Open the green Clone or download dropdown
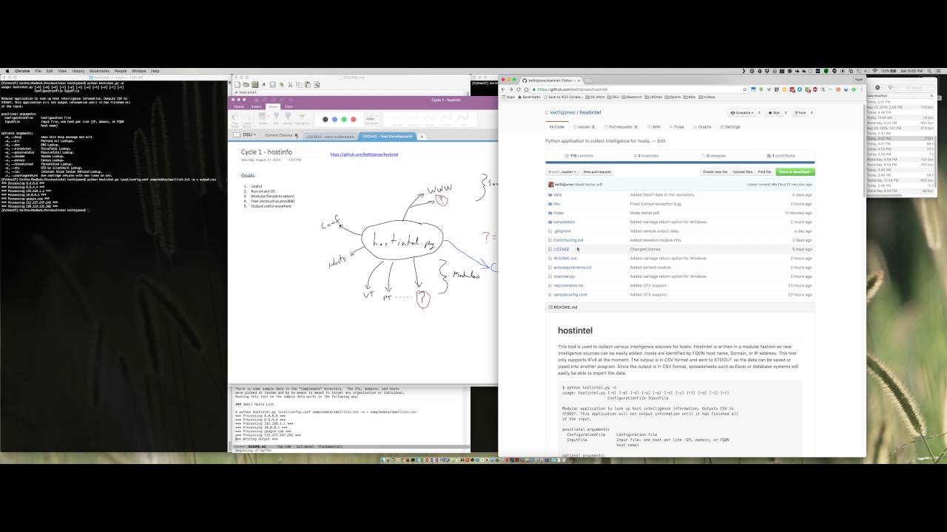This screenshot has width=947, height=532. pos(795,171)
